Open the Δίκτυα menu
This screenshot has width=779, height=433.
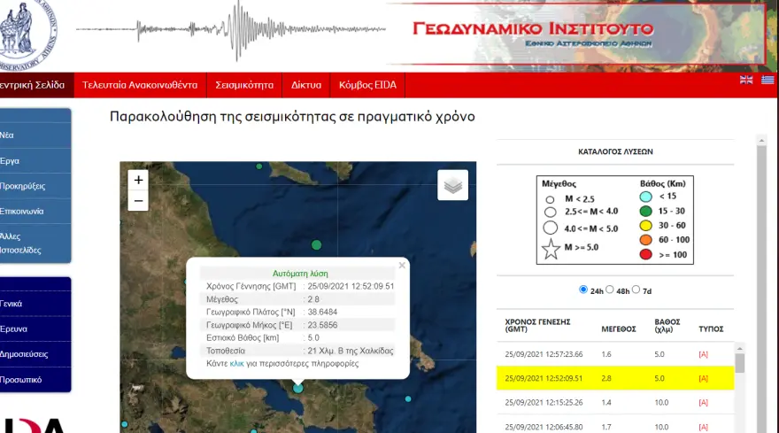[306, 85]
